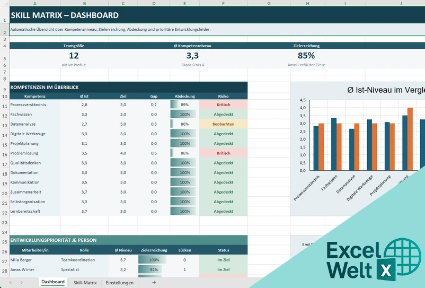This screenshot has width=425, height=288.
Task: Select row 23 header
Action: pos(5,222)
